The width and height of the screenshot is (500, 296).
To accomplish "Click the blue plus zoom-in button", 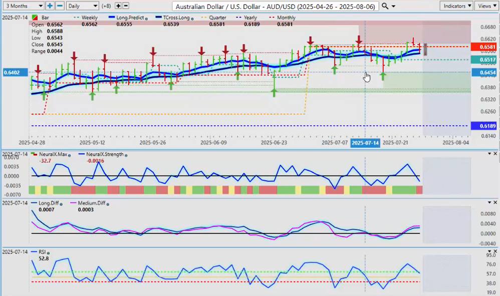I will (50, 6).
